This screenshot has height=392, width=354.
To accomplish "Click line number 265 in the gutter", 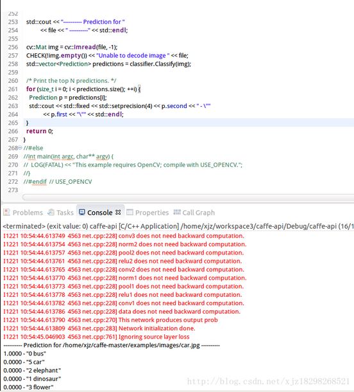I will 13,123.
